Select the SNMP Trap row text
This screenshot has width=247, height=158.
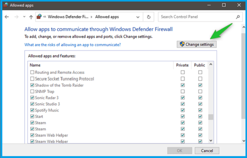point(44,91)
